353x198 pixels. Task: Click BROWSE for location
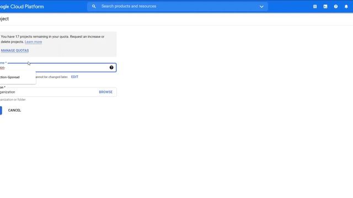click(105, 92)
